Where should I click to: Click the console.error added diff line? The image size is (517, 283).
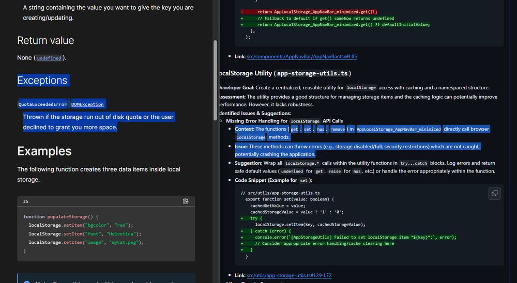coord(349,237)
